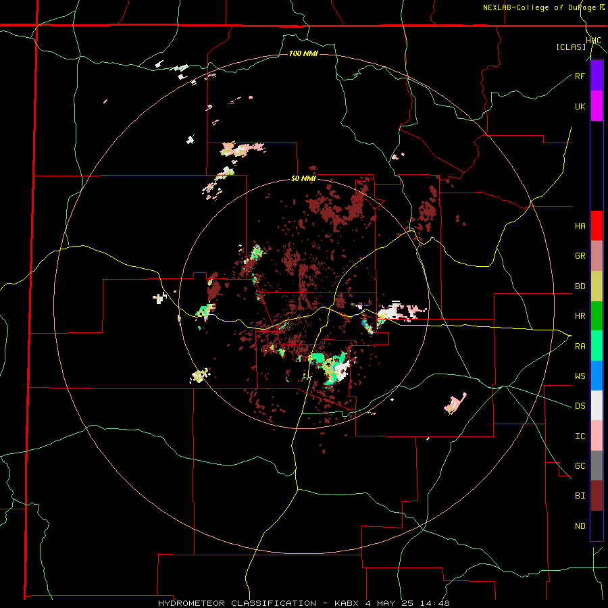The image size is (608, 608).
Task: Click the UK magenta legend swatch
Action: [x=597, y=106]
